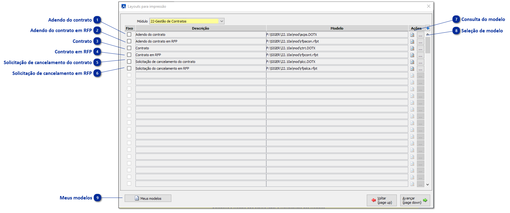The height and width of the screenshot is (213, 510).
Task: Open the preview icon on the F:\SIGER\22.10a\mod\ctrt.DOTX row
Action: point(412,48)
